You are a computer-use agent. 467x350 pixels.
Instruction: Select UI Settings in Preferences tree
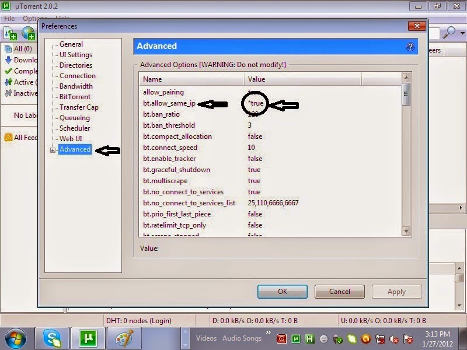[76, 55]
